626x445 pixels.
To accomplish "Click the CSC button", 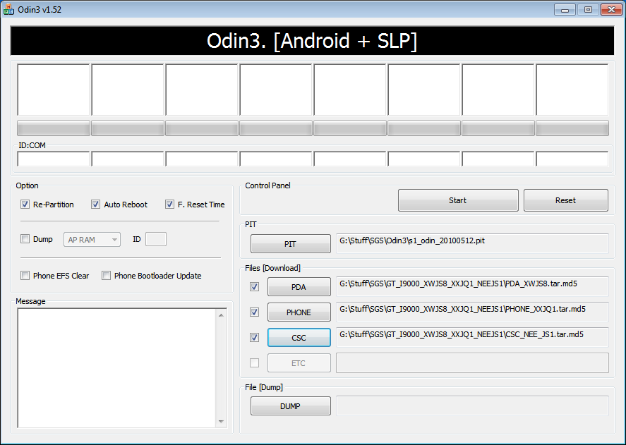I will click(299, 338).
